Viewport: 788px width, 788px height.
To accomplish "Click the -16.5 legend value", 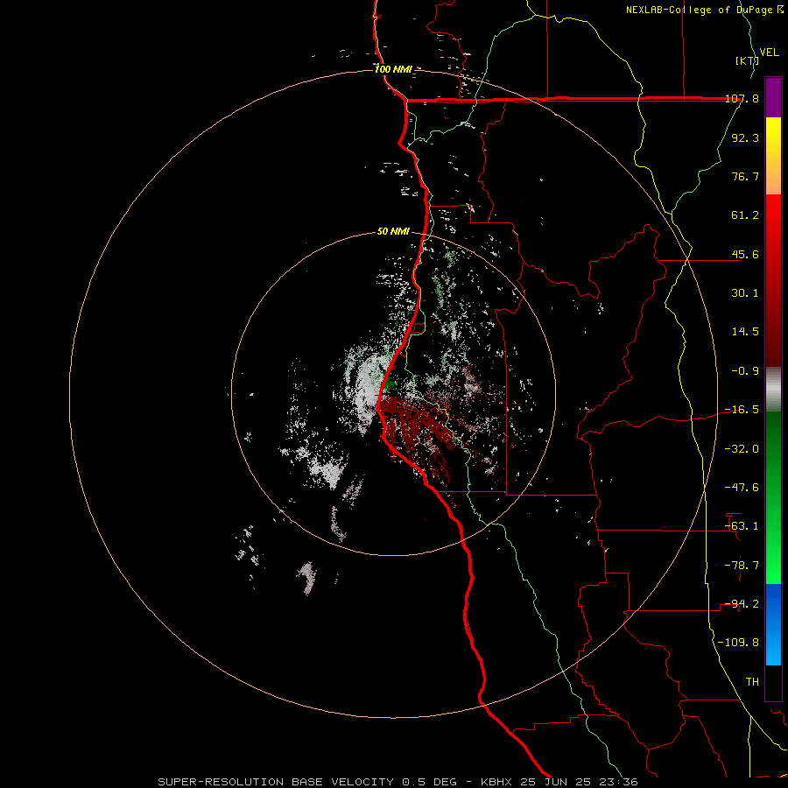I will pyautogui.click(x=742, y=410).
